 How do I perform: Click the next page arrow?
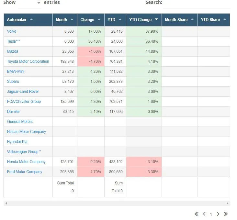(x=218, y=214)
